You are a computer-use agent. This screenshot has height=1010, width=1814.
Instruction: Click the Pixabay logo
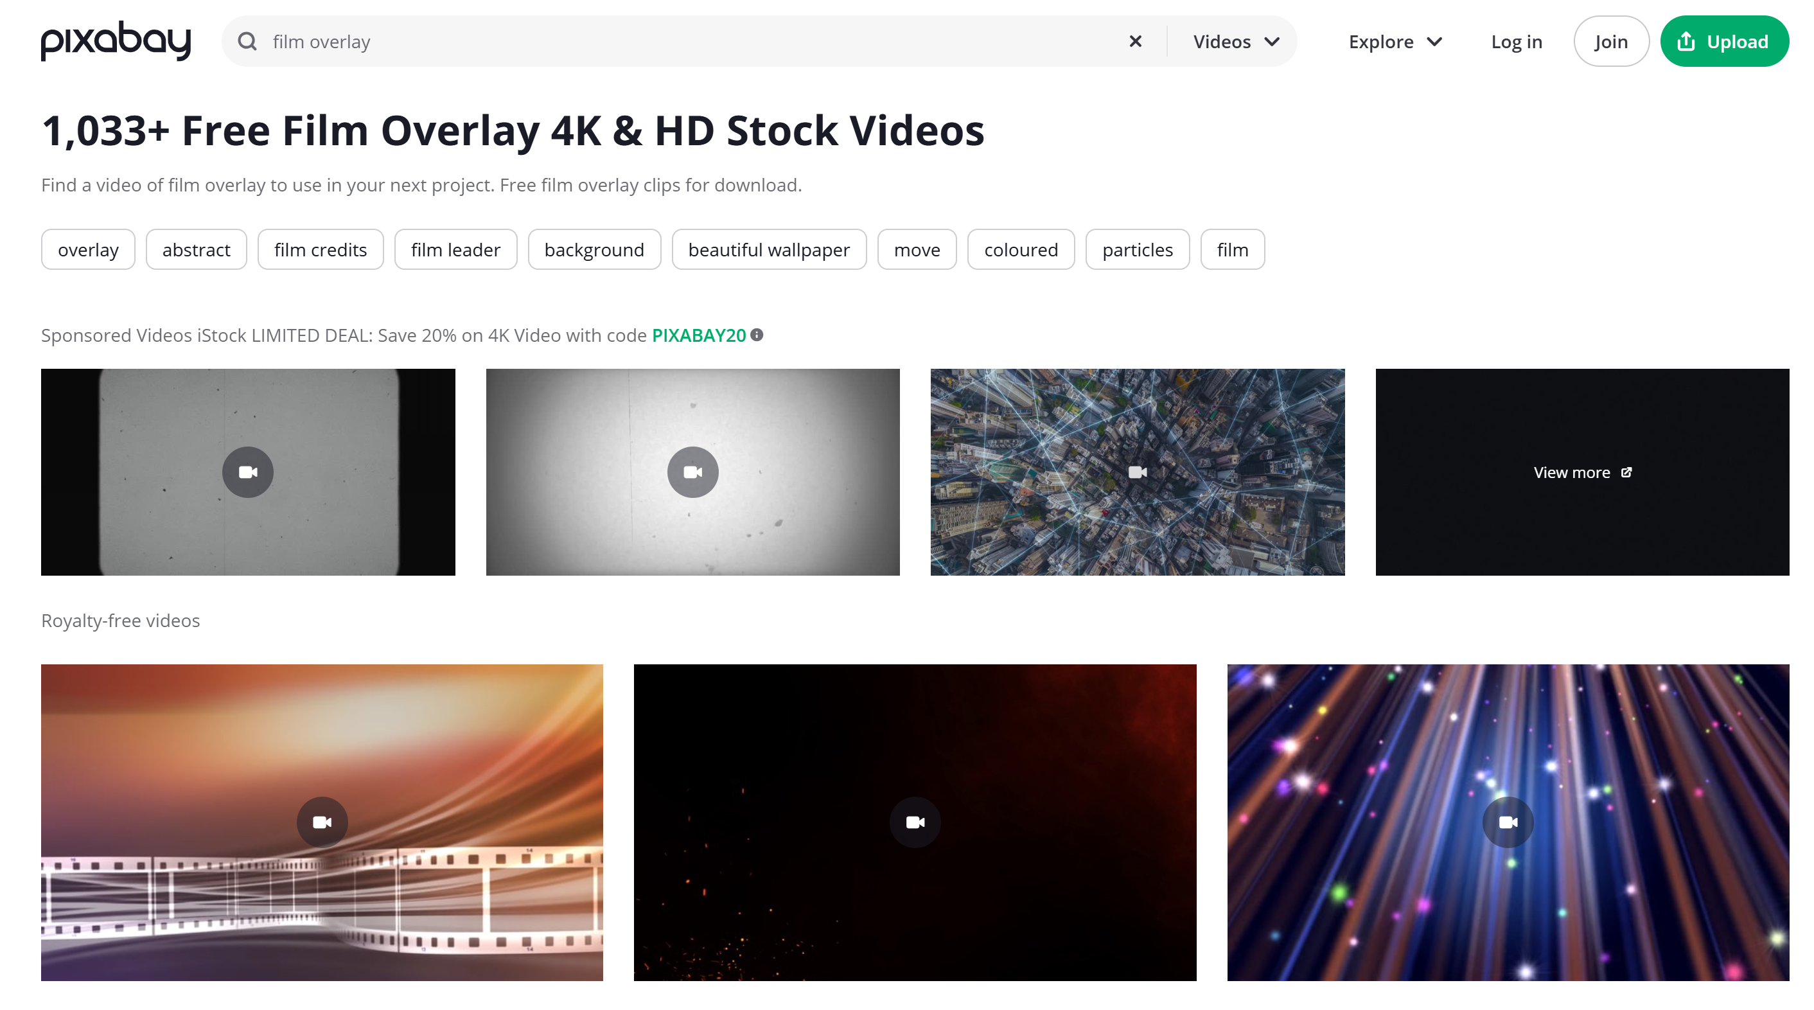[116, 41]
